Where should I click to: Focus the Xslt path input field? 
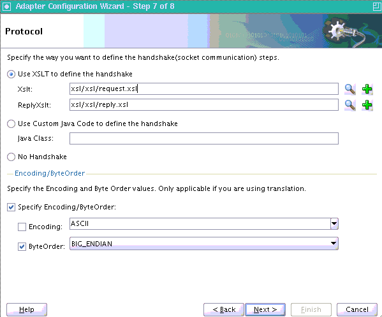pos(204,88)
